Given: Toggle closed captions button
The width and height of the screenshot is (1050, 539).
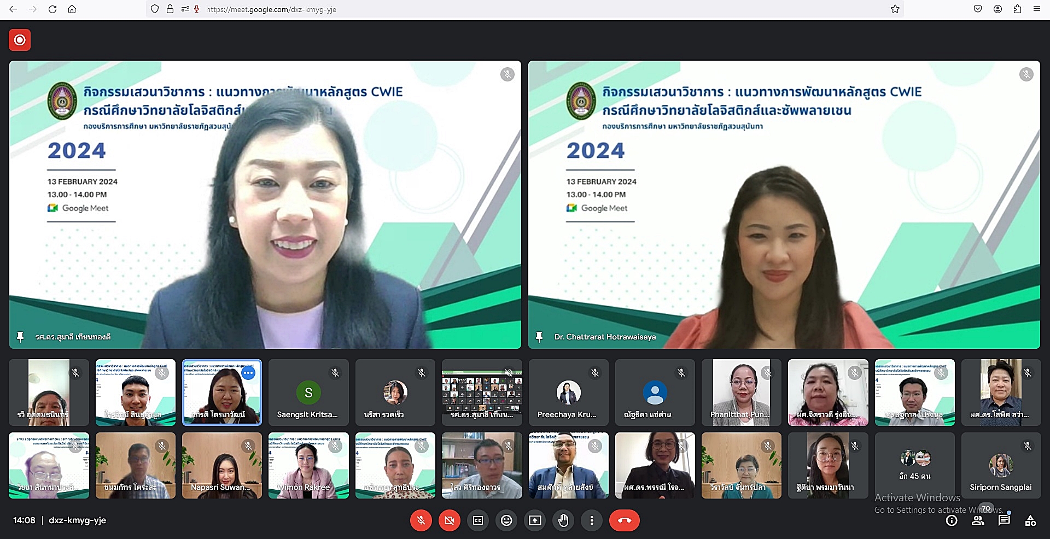Looking at the screenshot, I should [x=478, y=520].
